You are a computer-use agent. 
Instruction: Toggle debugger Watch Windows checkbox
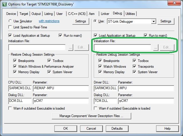[100, 66]
